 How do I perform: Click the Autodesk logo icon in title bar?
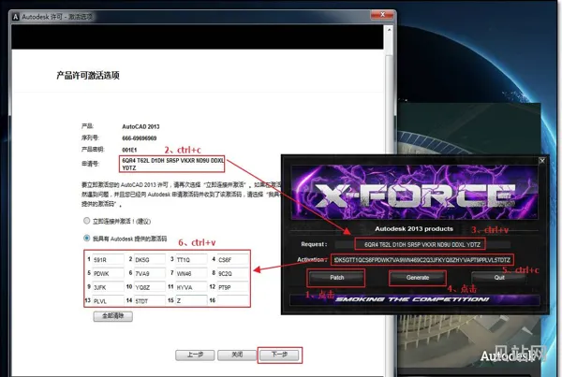coord(16,17)
